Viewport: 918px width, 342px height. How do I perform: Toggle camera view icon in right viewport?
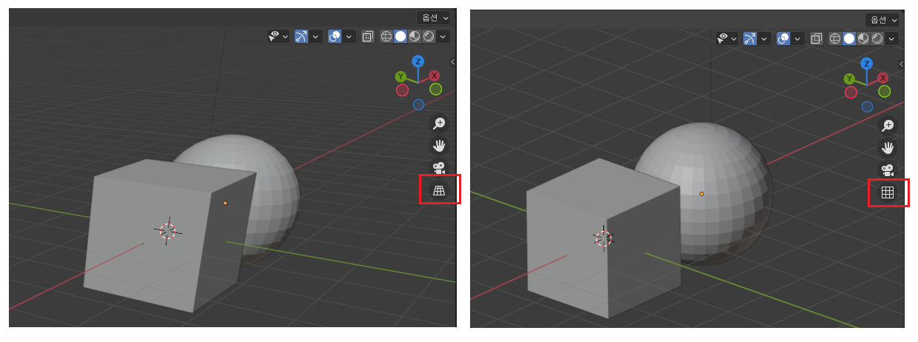click(x=887, y=170)
